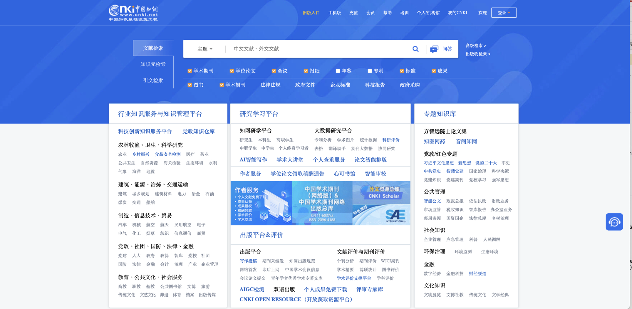Click the 作者服务 banner image
This screenshot has height=309, width=632.
coord(261,203)
